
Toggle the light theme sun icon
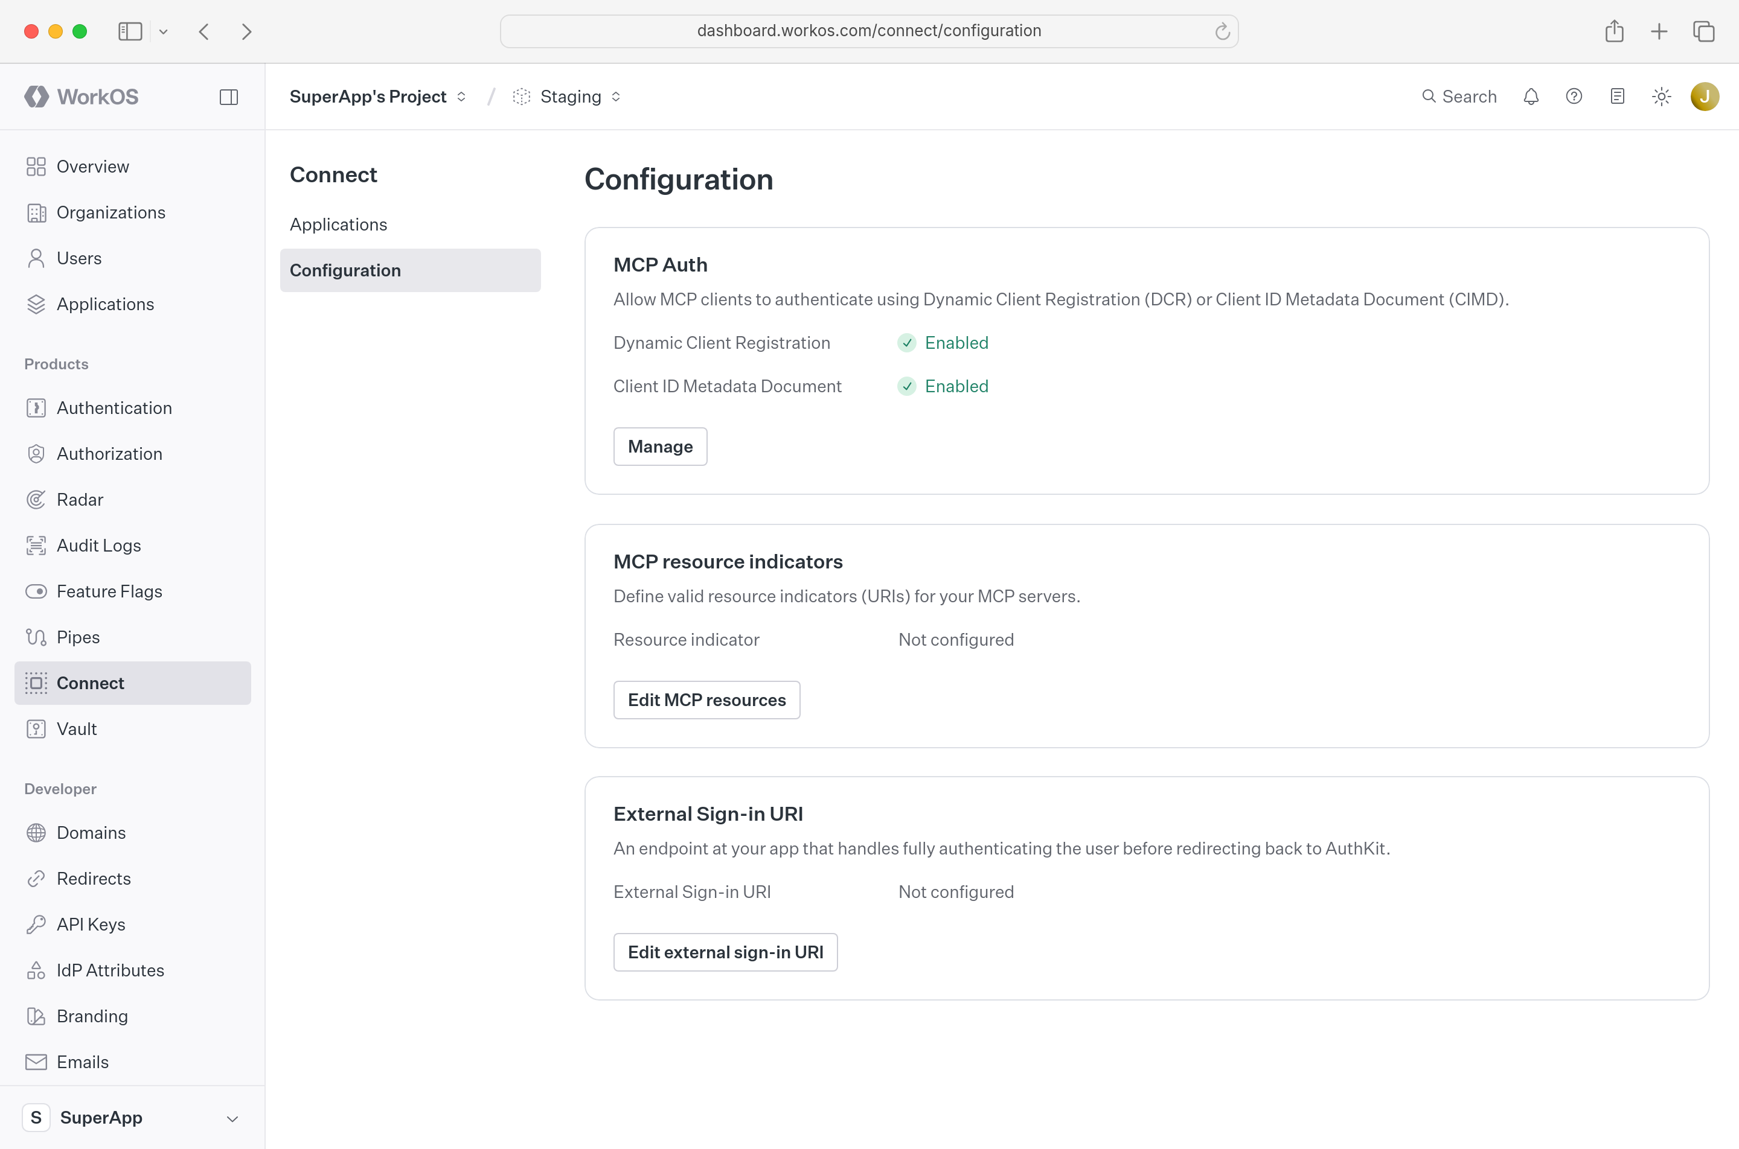[1661, 97]
